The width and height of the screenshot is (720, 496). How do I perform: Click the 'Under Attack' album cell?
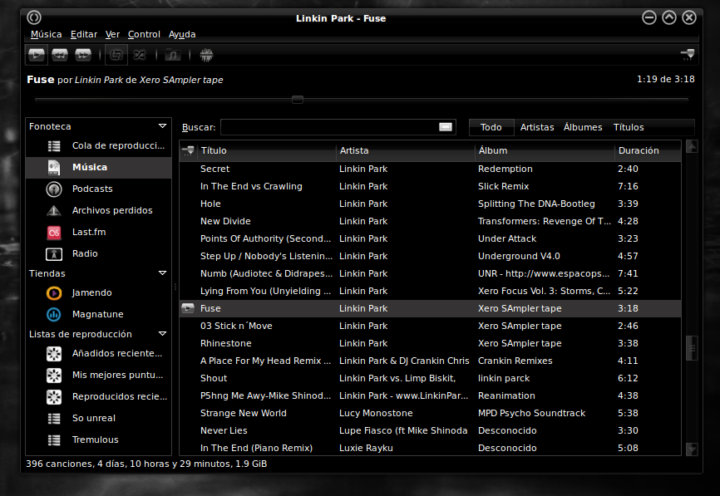coord(507,238)
